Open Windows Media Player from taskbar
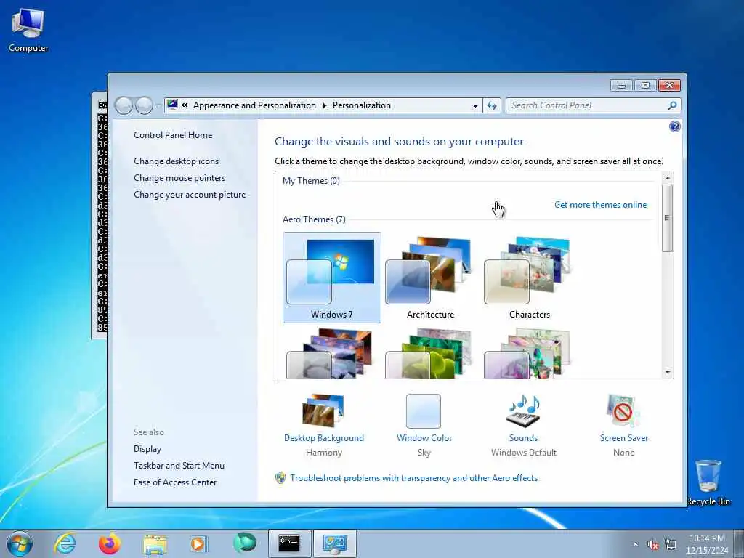Screen dimensions: 744x558 coord(198,543)
